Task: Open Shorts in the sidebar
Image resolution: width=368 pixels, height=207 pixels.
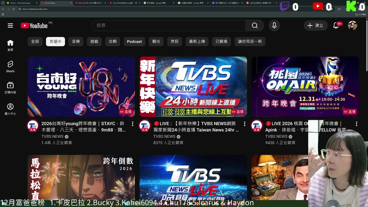Action: tap(10, 67)
